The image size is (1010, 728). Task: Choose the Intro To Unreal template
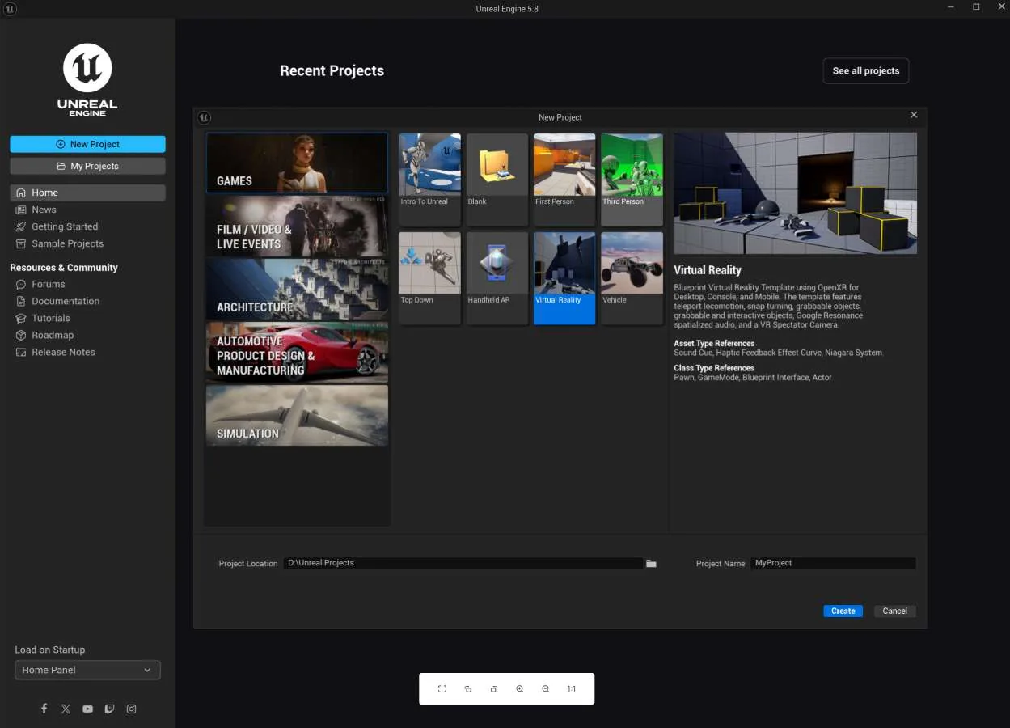429,180
